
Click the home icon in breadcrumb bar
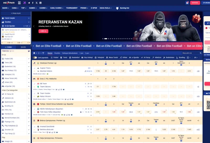(x=34, y=53)
